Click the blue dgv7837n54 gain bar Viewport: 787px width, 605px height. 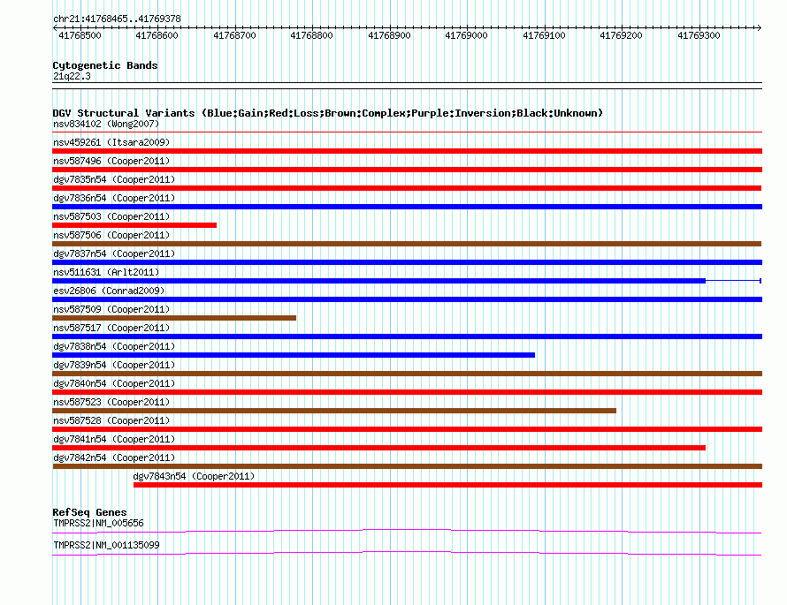407,262
